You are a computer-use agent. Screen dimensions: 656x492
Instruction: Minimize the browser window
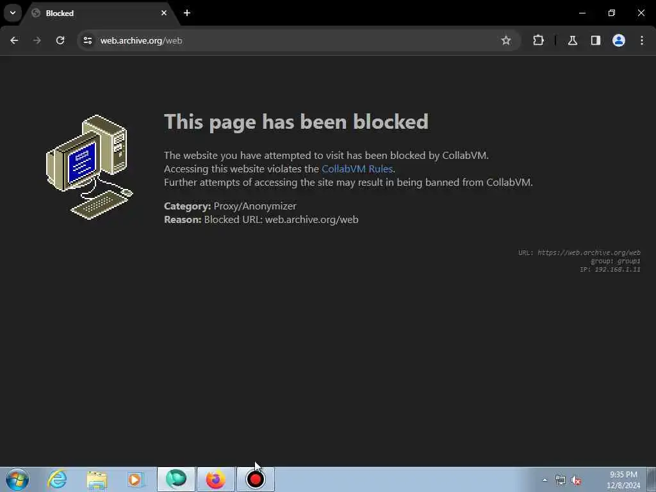click(x=582, y=13)
